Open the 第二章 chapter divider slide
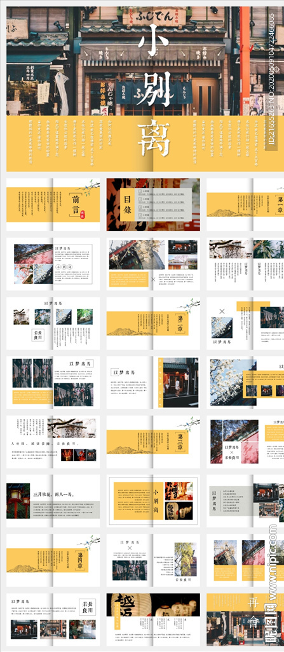Image resolution: width=284 pixels, height=652 pixels. [153, 323]
